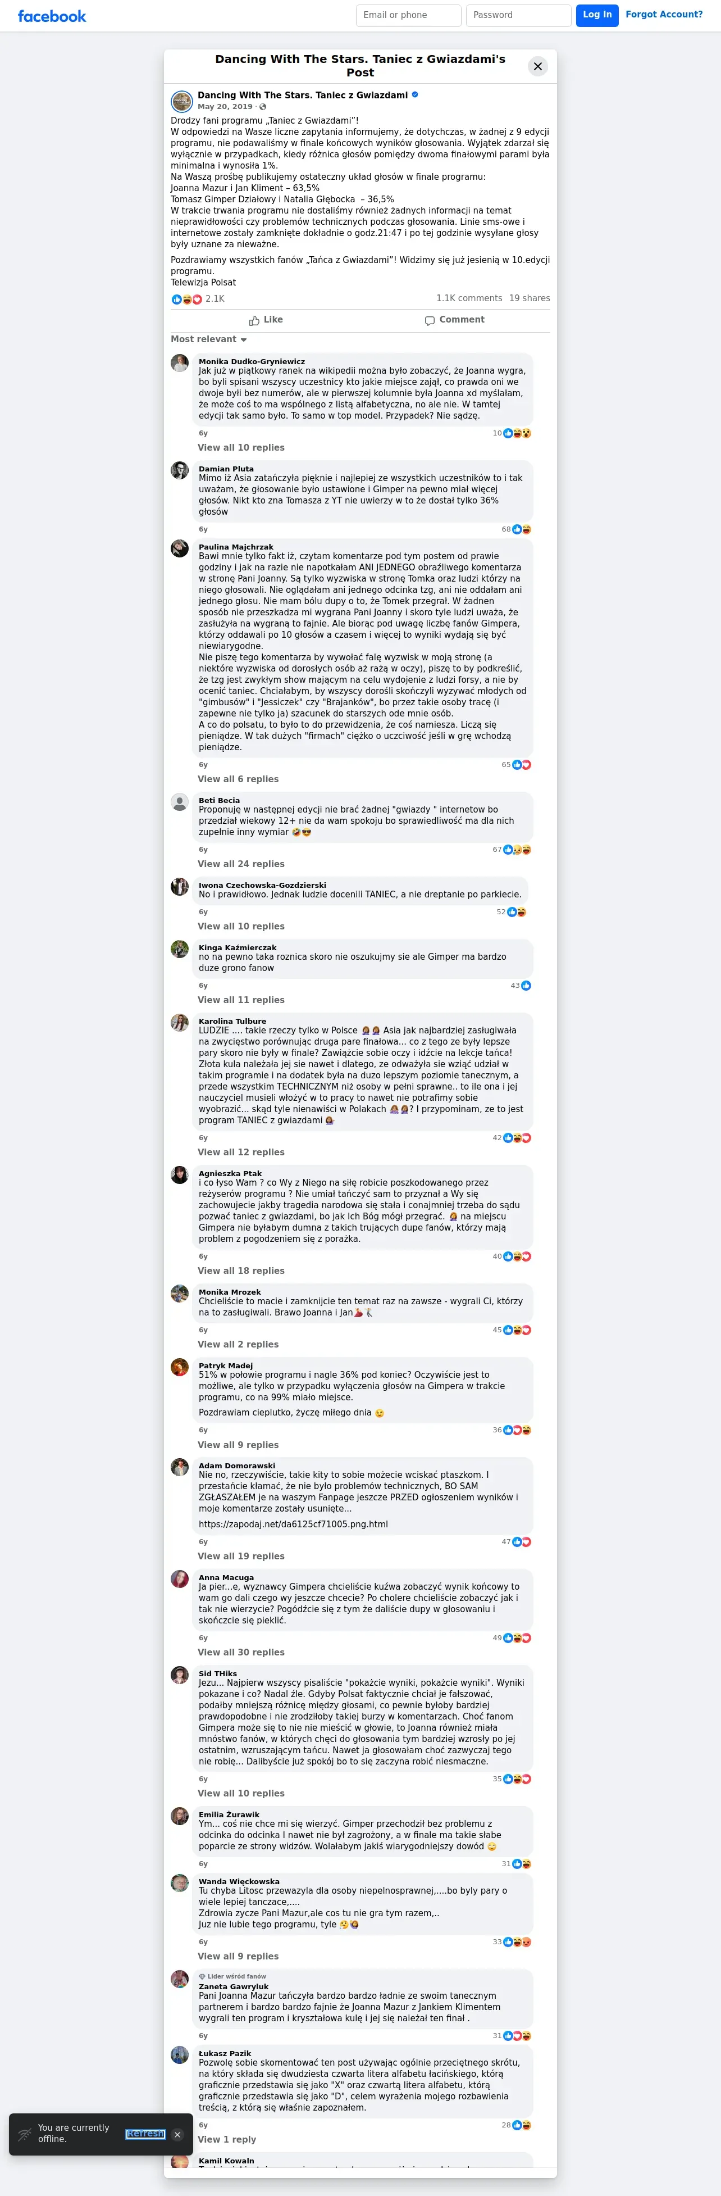Open the Forgot Account? link
This screenshot has height=2196, width=721.
click(x=664, y=15)
